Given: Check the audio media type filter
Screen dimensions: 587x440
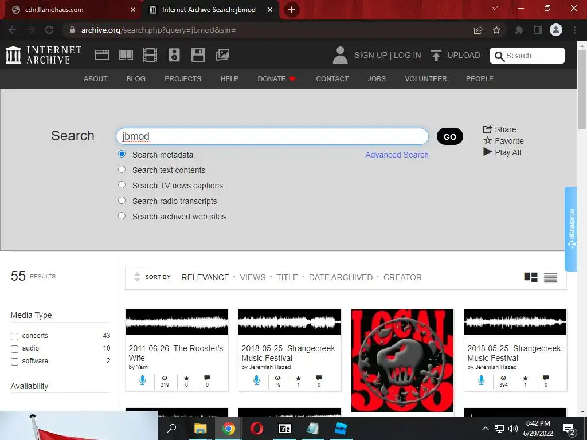Looking at the screenshot, I should [14, 349].
